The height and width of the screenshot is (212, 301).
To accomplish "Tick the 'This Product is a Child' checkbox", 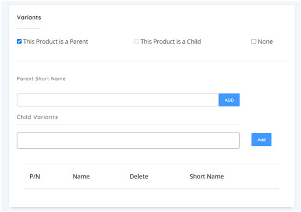I will 136,41.
